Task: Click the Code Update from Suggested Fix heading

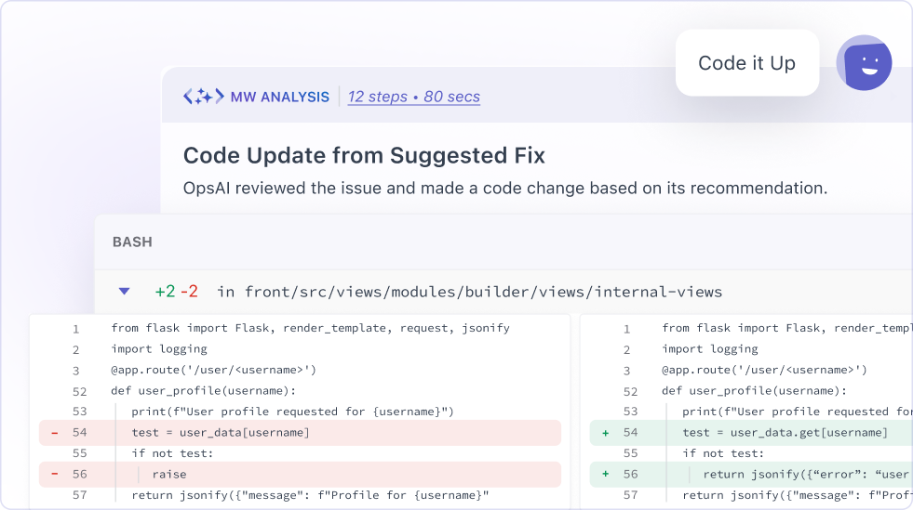Action: [364, 155]
